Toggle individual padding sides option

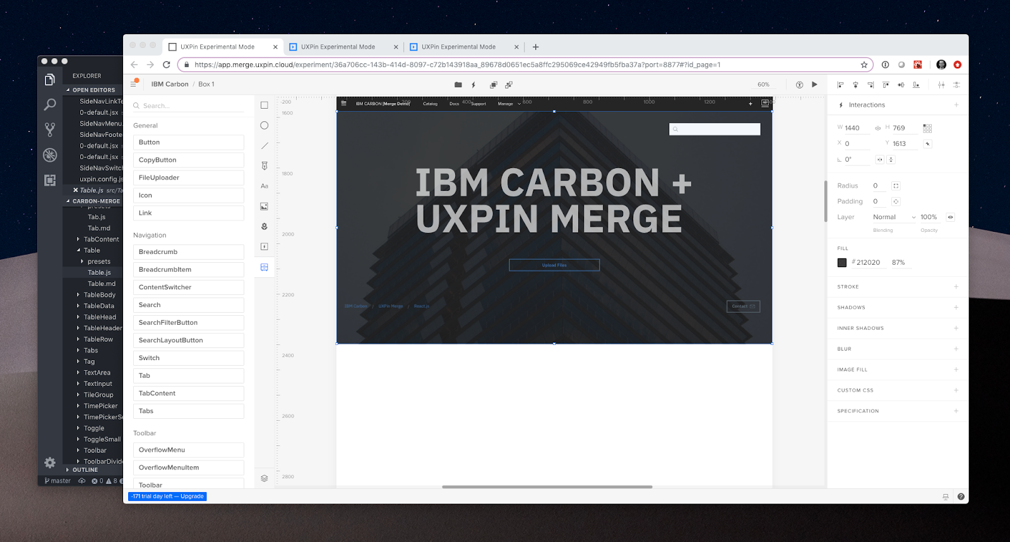click(x=896, y=202)
